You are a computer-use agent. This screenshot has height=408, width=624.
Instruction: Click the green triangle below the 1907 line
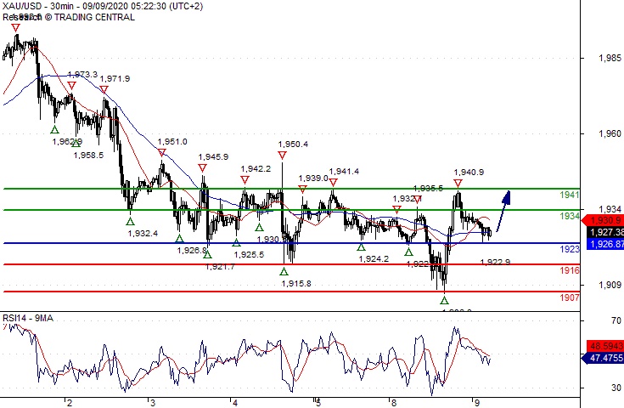(x=444, y=300)
